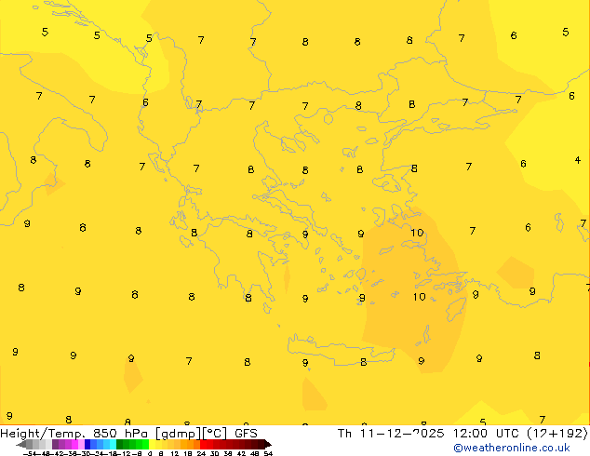
Task: Select the bright red legend swatch
Action: pos(203,444)
